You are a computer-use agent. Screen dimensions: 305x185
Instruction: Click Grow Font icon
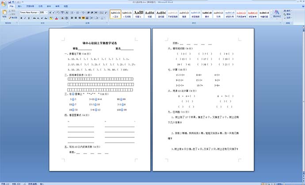click(x=50, y=12)
